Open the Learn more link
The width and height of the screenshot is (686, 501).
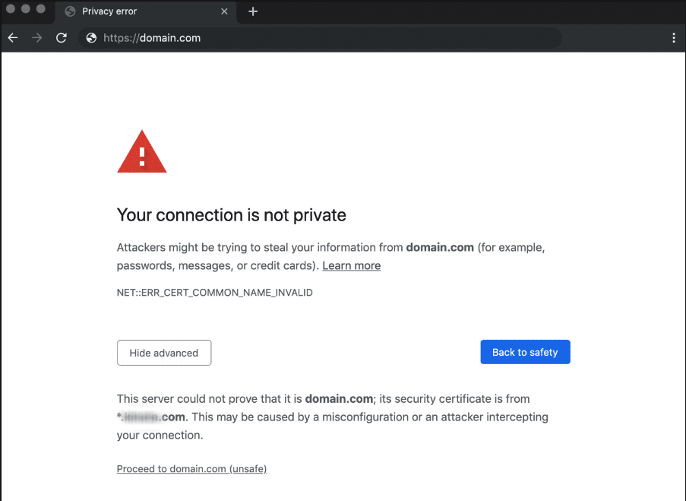(x=351, y=266)
